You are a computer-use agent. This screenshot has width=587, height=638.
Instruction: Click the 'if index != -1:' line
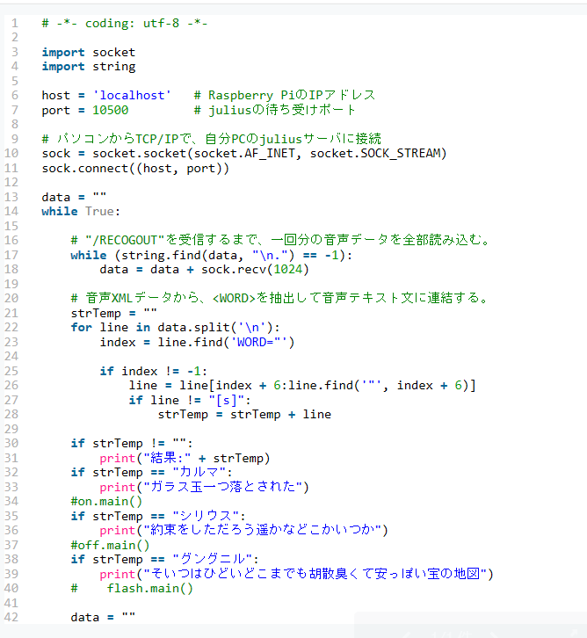pyautogui.click(x=154, y=371)
